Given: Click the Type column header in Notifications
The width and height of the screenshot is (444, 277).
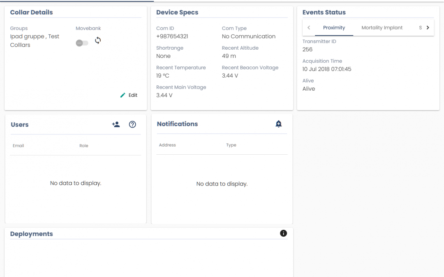Looking at the screenshot, I should [231, 145].
